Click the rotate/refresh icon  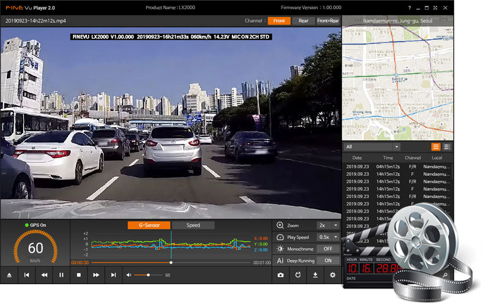tap(298, 275)
